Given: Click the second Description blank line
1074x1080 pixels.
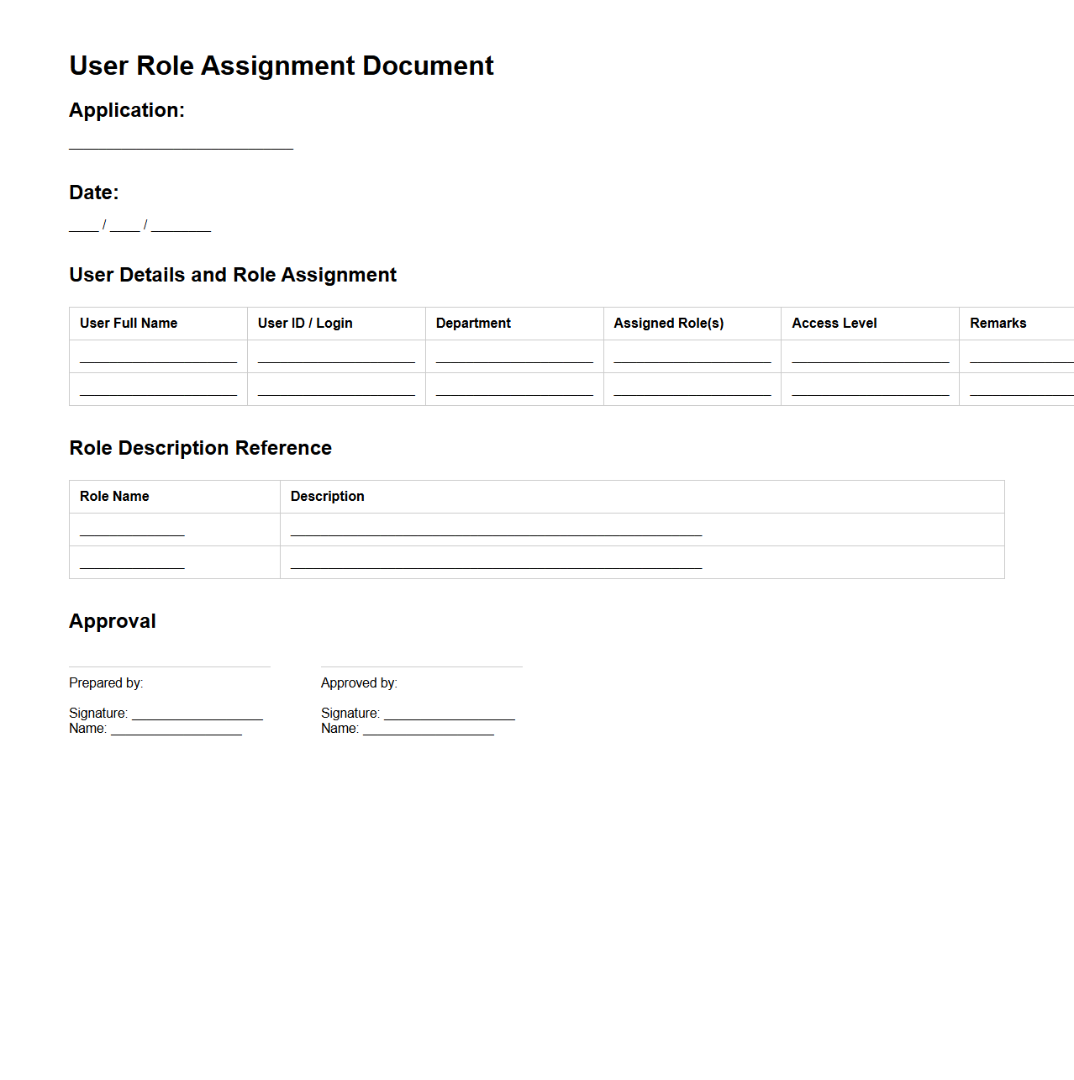Looking at the screenshot, I should pos(495,565).
